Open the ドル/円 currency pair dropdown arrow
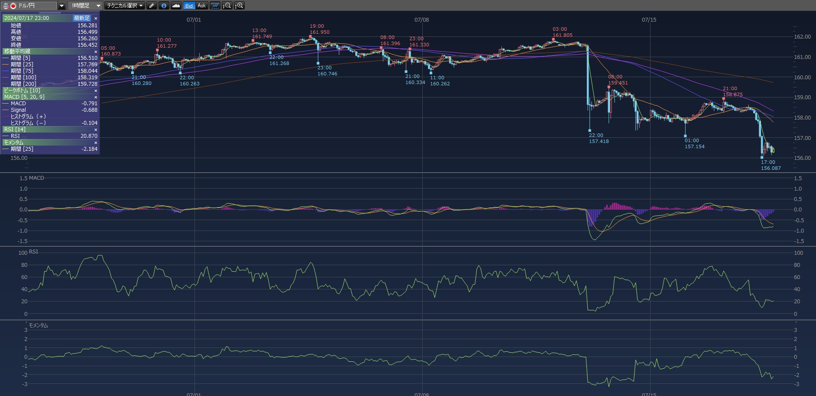This screenshot has height=396, width=816. (x=62, y=6)
